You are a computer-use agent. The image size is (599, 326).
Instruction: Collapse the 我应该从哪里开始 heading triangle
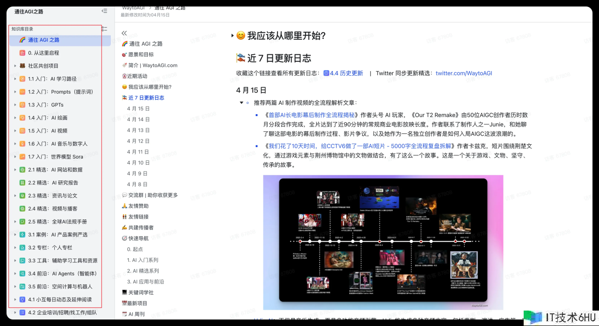232,36
